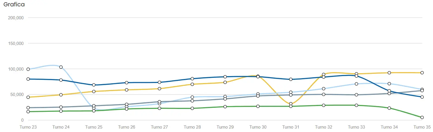Viewport: 433px width, 132px height.
Task: Click the light blue peak point at Turno 24
Action: 61,67
